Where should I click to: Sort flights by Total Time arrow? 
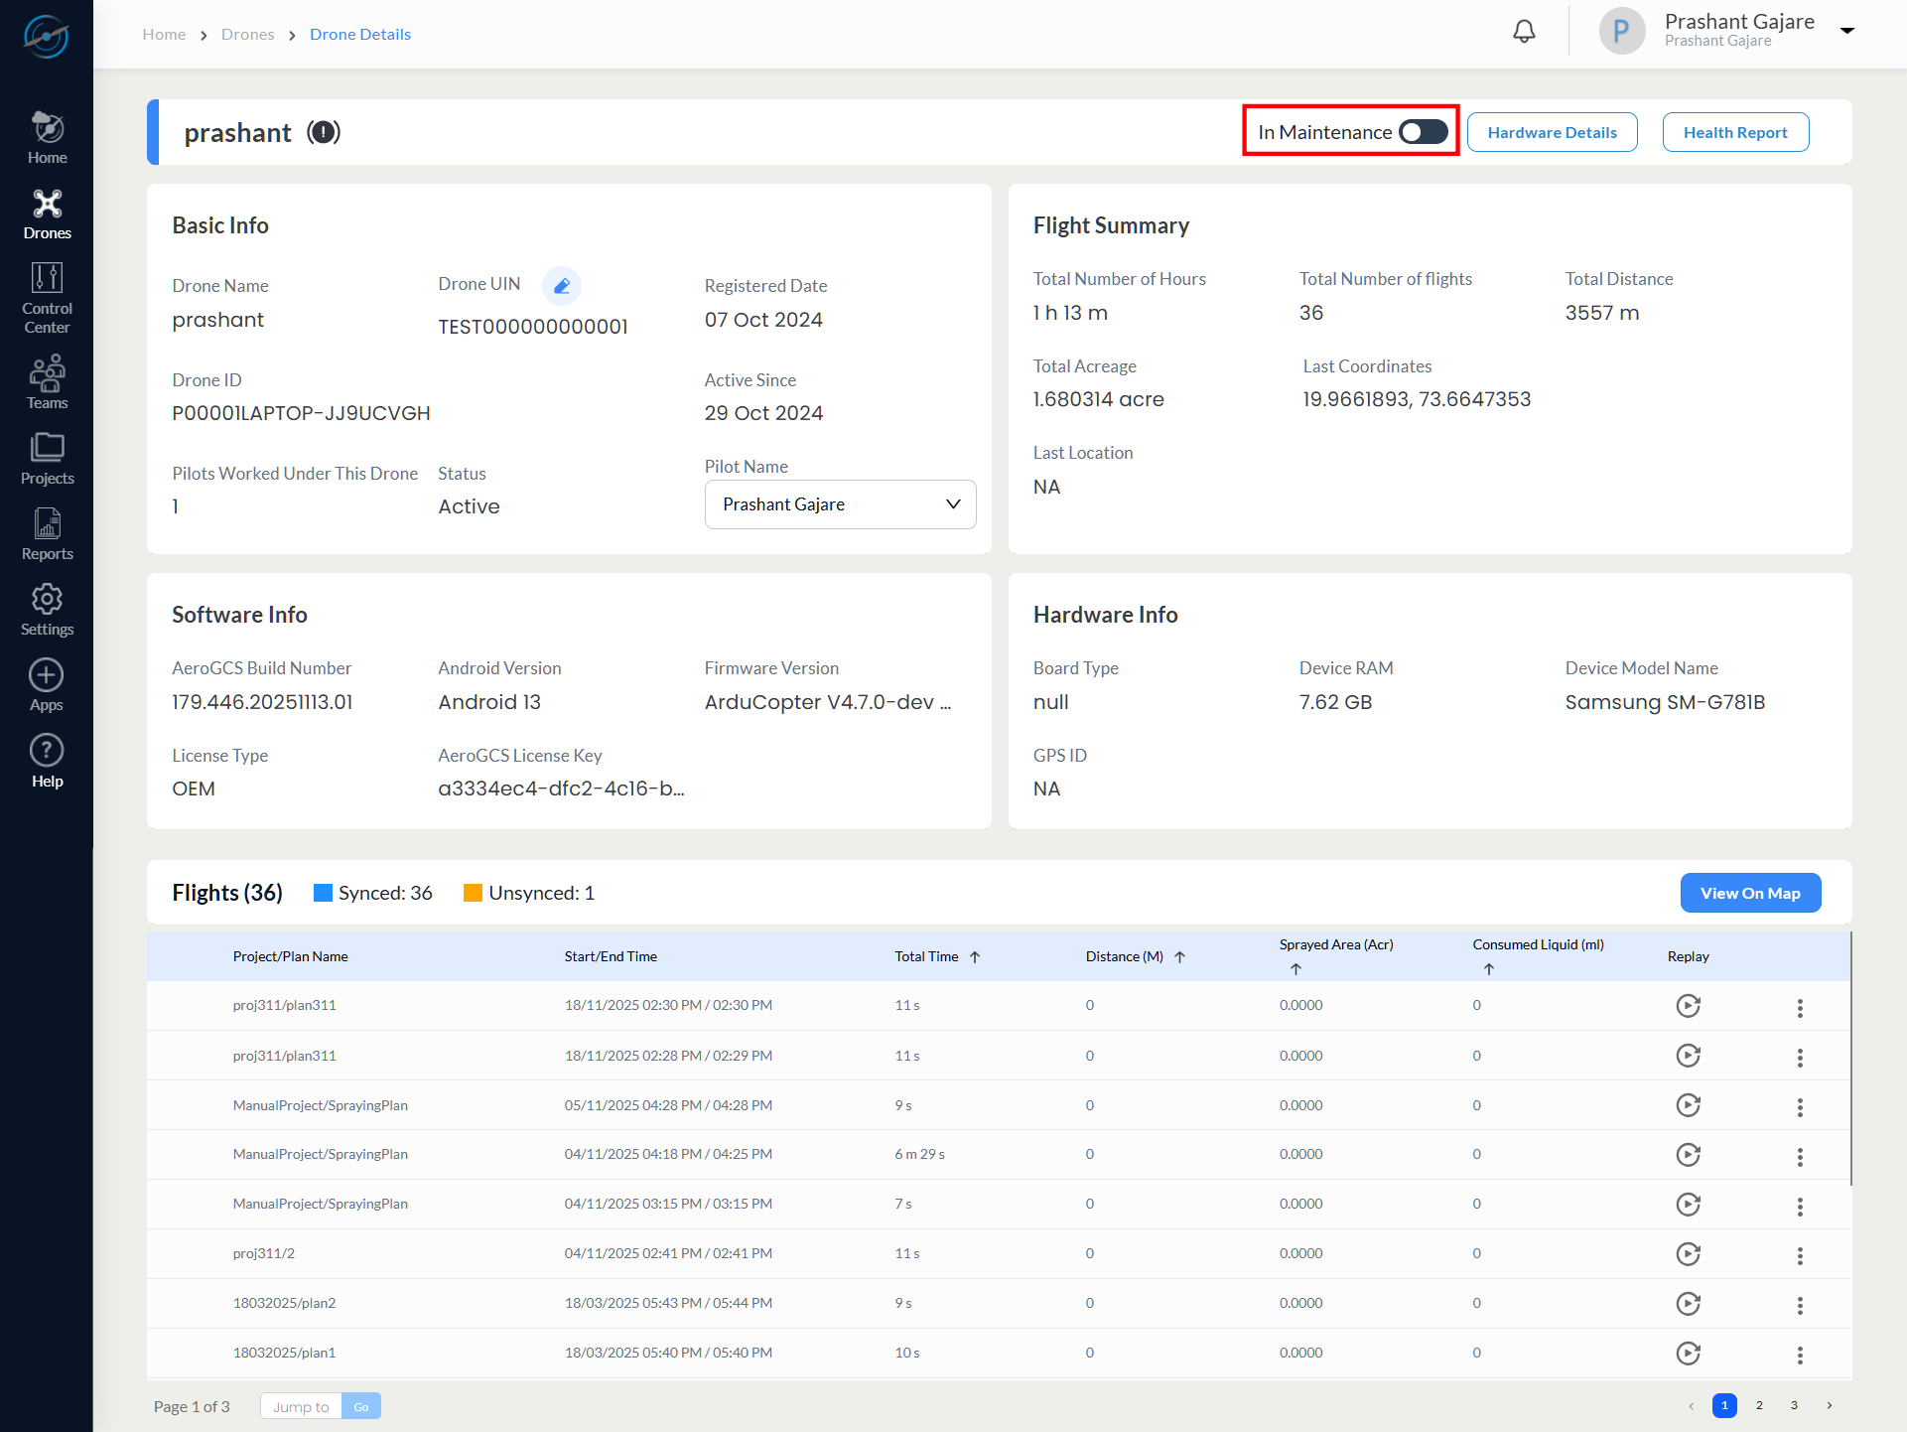(975, 957)
